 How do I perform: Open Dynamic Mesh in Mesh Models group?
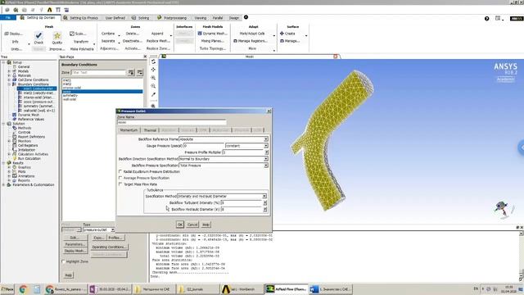coord(212,34)
